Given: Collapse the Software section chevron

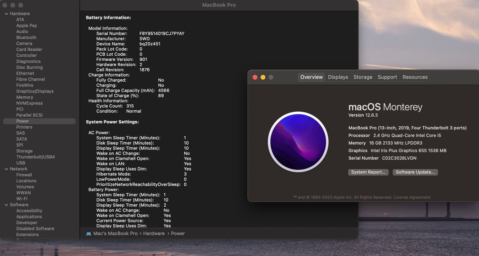Looking at the screenshot, I should [6, 205].
